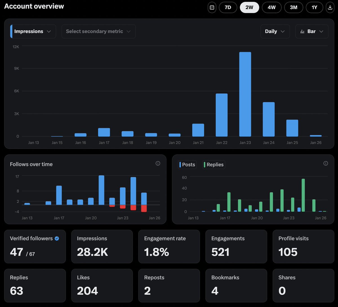The width and height of the screenshot is (338, 307).
Task: Click the Jan 26 label on impressions chart
Action: click(316, 143)
